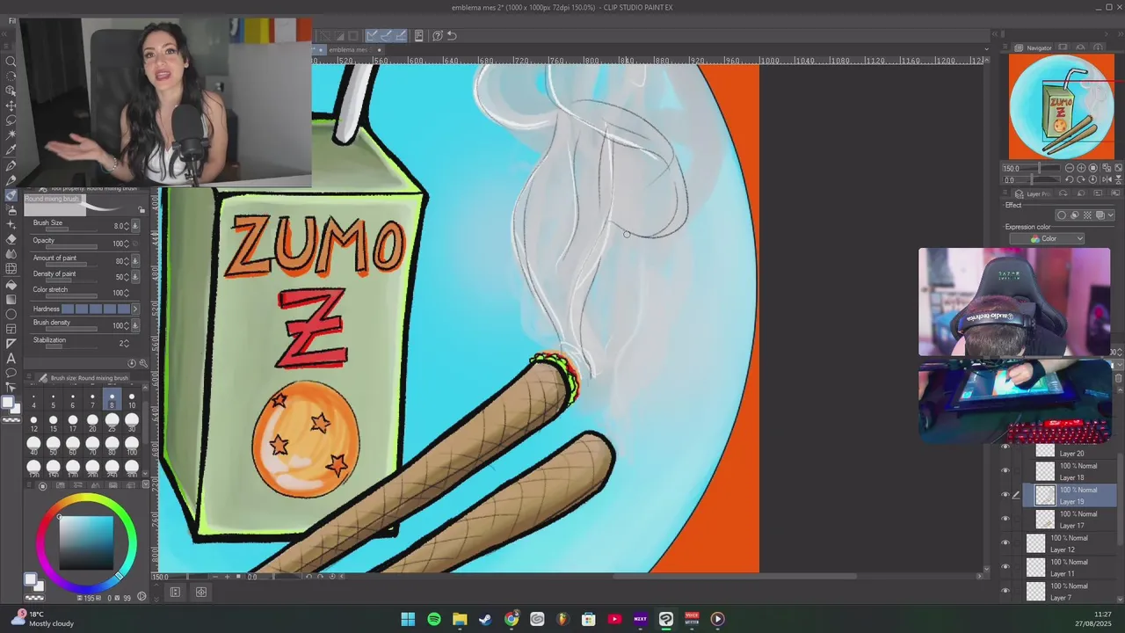The height and width of the screenshot is (633, 1125).
Task: Adjust Opacity value stepper arrows
Action: [127, 244]
